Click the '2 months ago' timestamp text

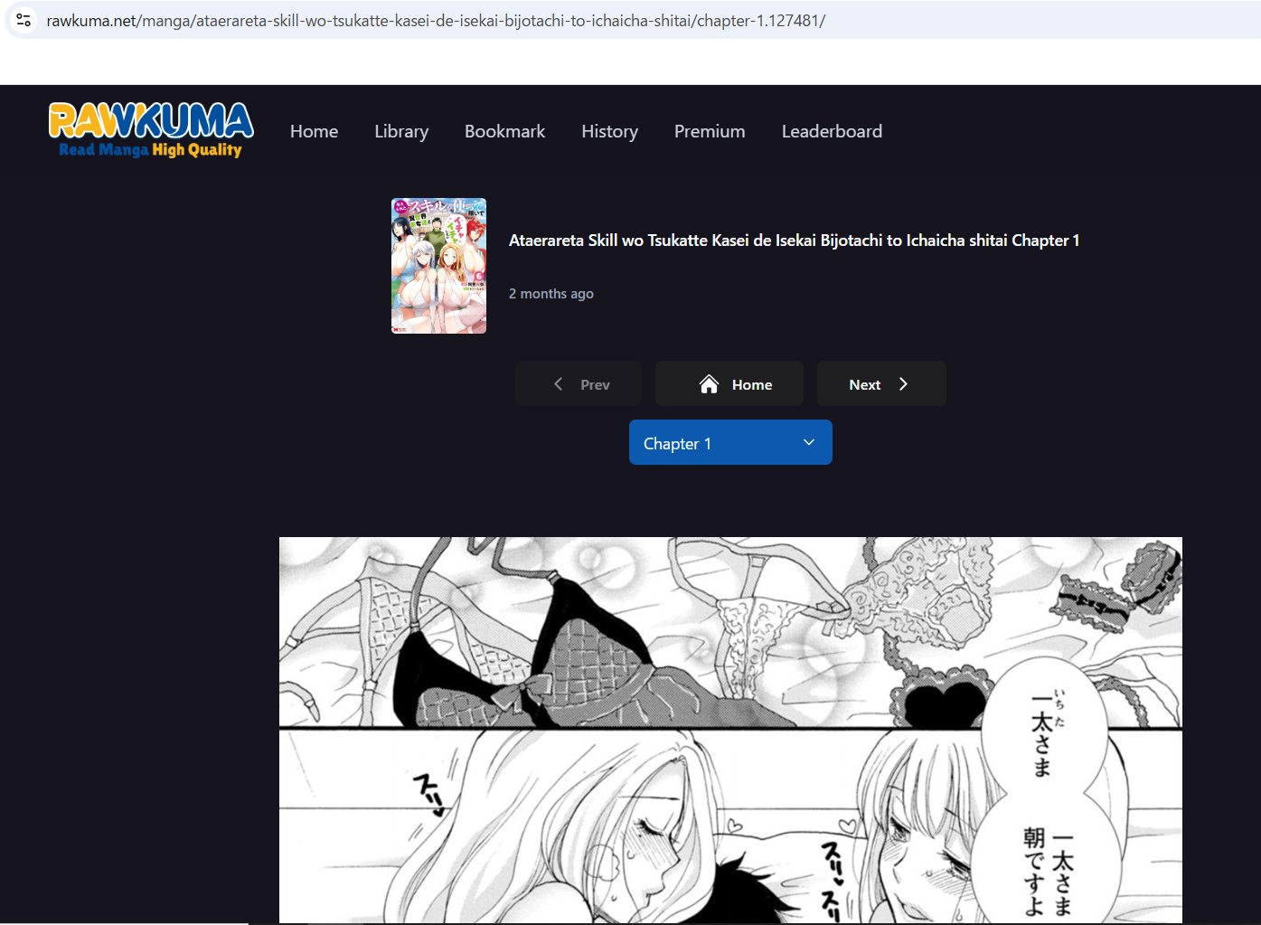551,294
